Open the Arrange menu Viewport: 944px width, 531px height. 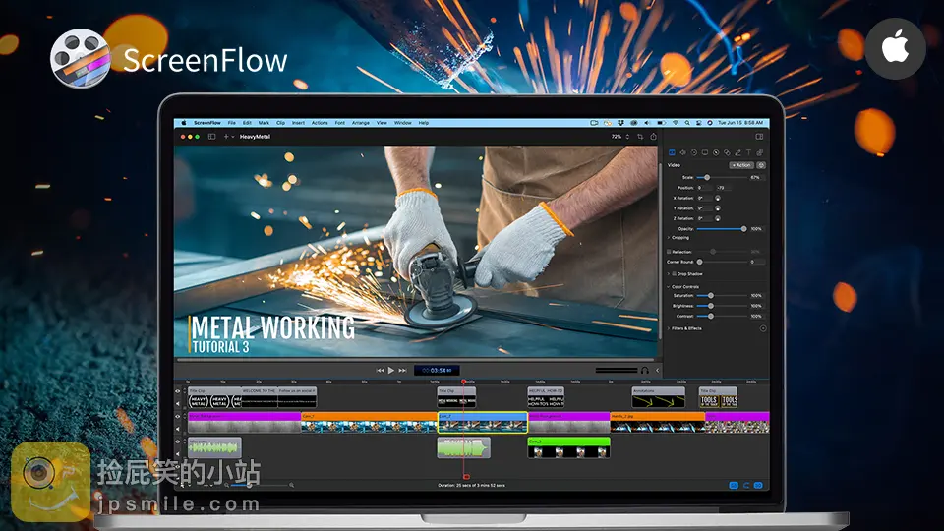coord(361,123)
